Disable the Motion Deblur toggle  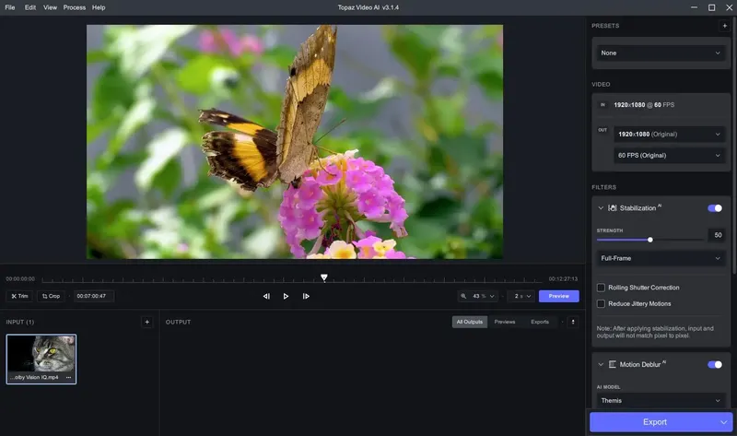click(715, 364)
